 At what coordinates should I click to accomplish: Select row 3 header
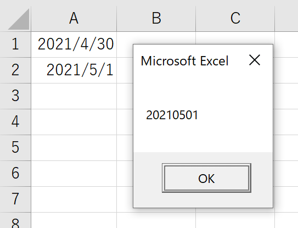(x=15, y=96)
